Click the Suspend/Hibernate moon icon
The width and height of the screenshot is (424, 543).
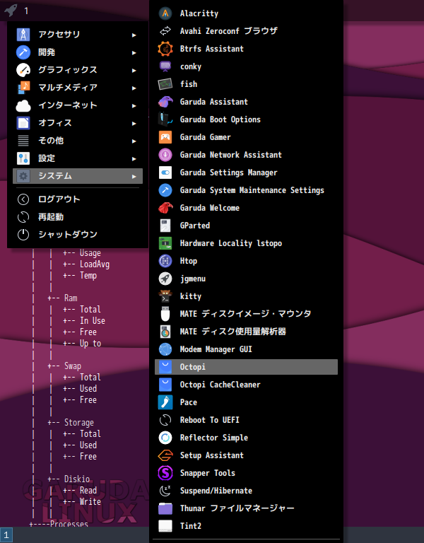tap(165, 491)
